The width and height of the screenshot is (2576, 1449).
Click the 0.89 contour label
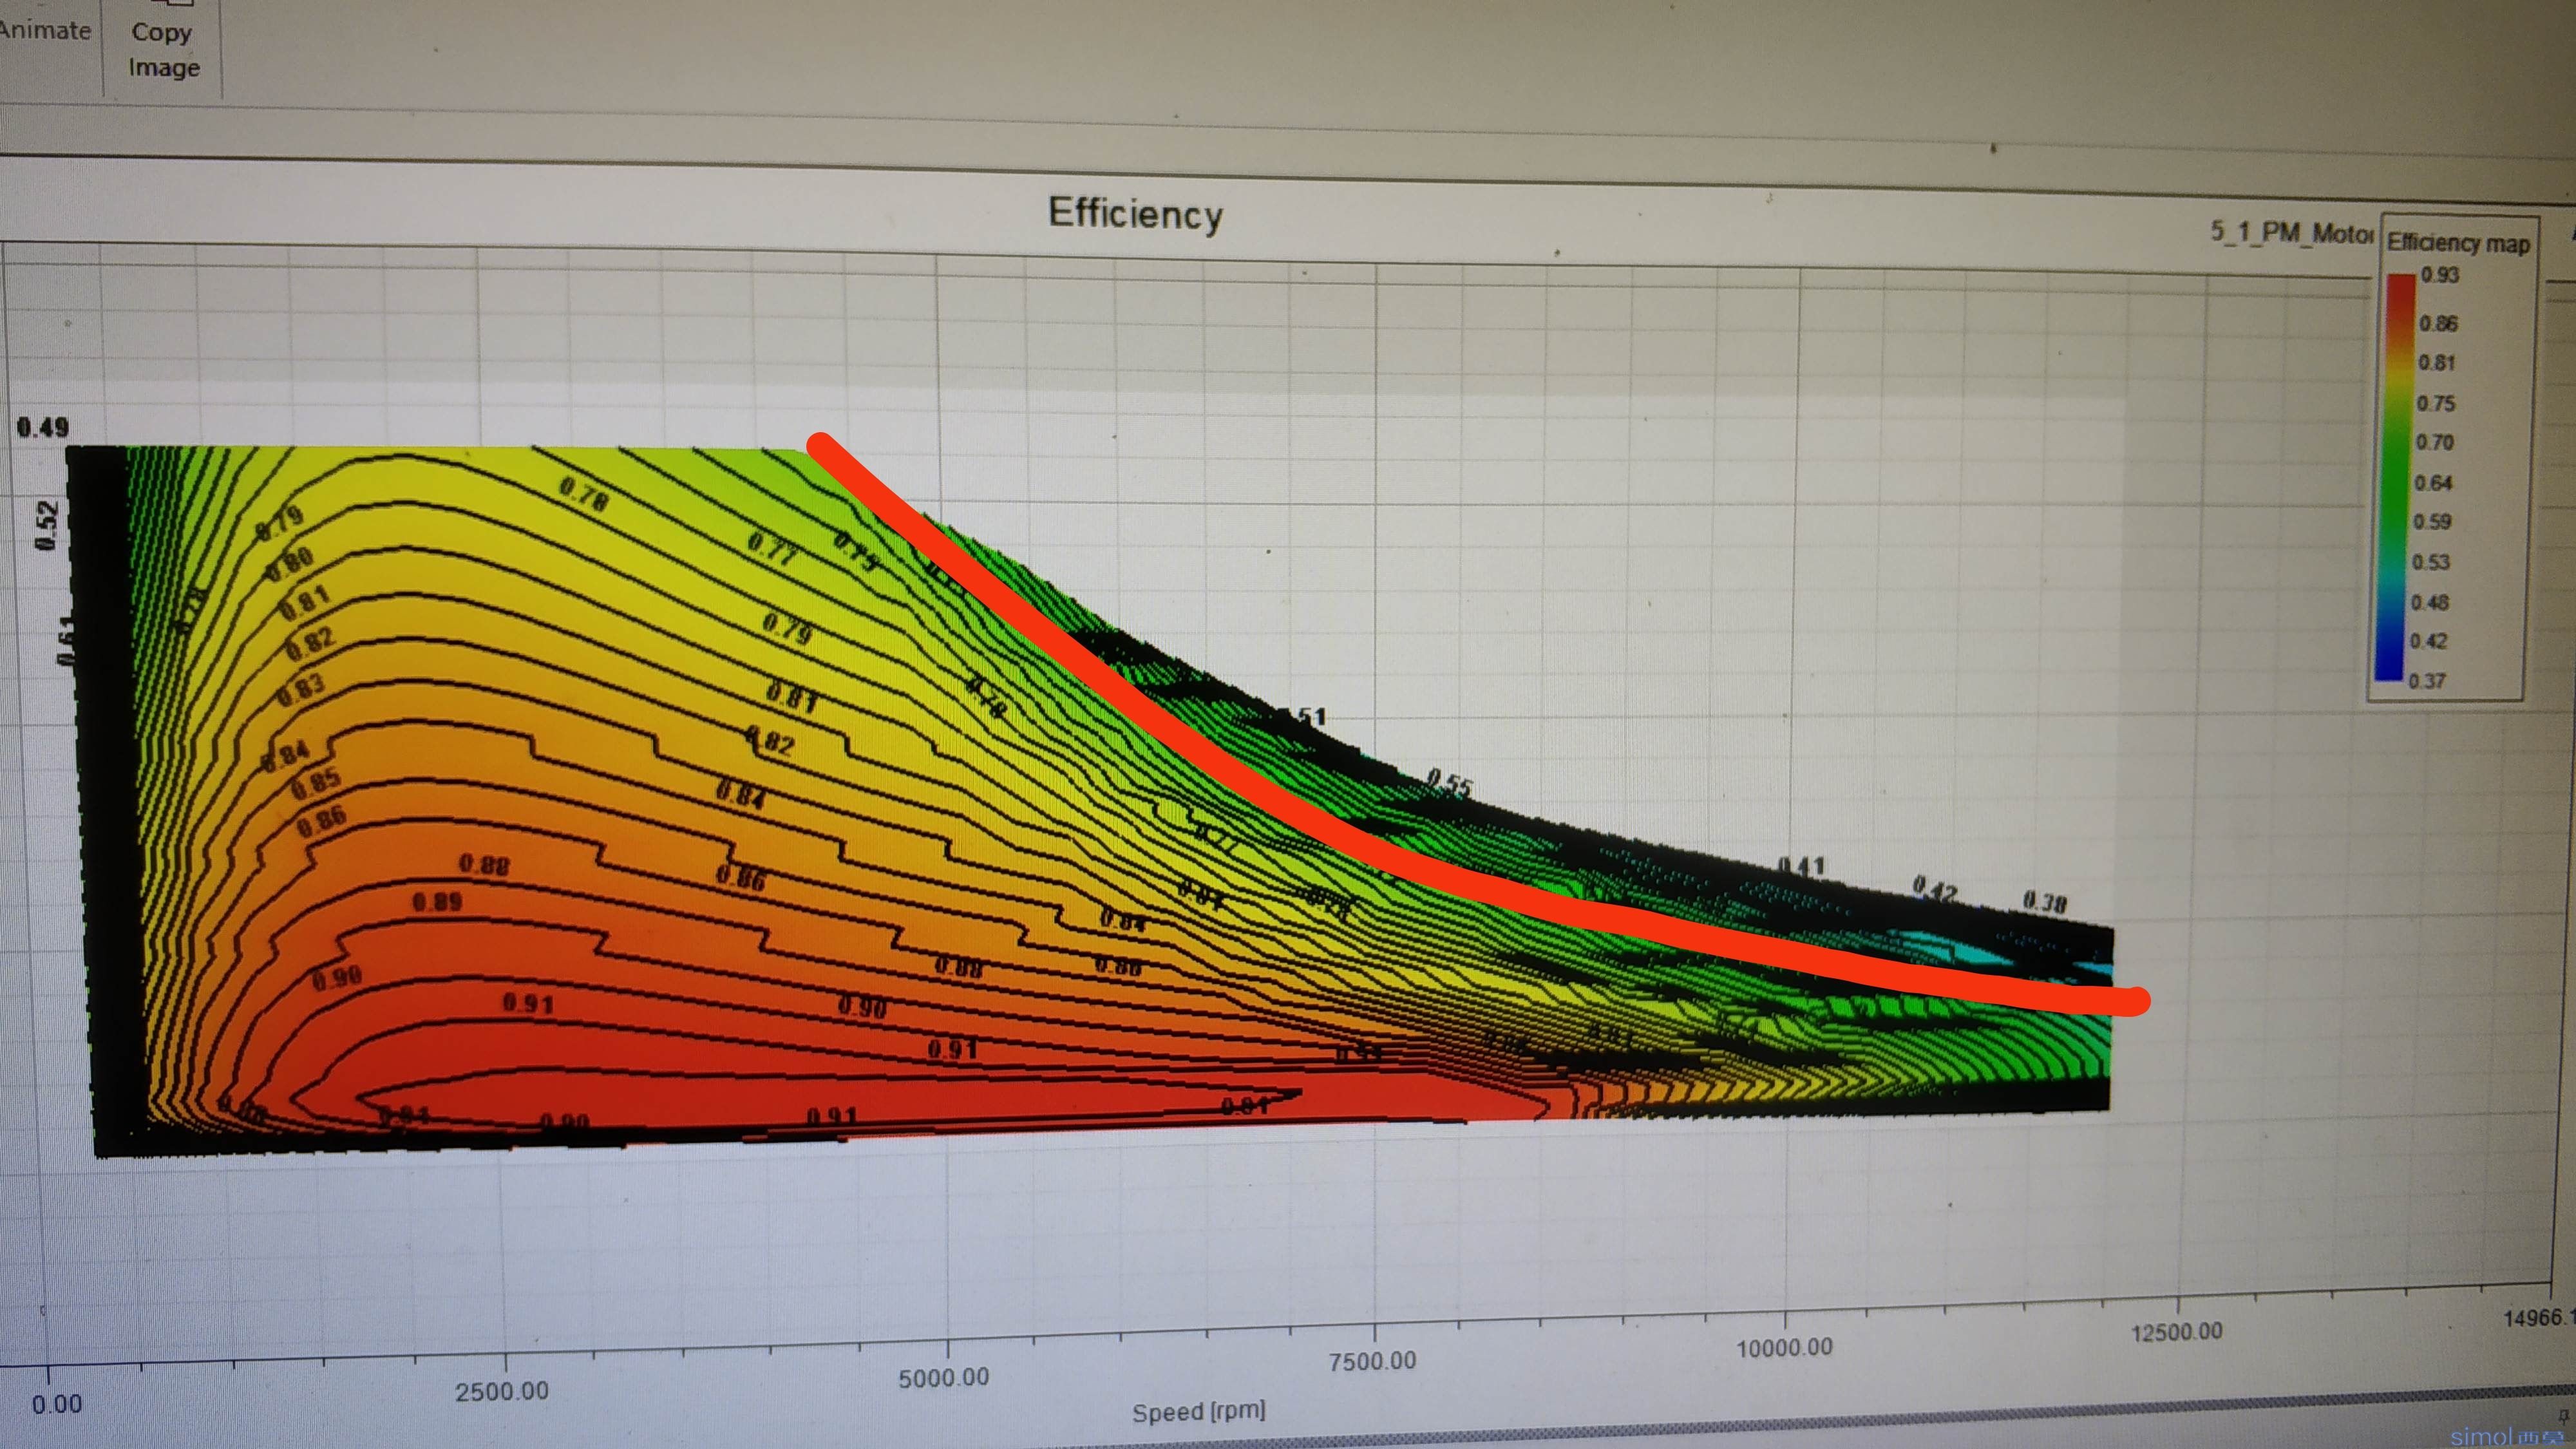pyautogui.click(x=437, y=903)
